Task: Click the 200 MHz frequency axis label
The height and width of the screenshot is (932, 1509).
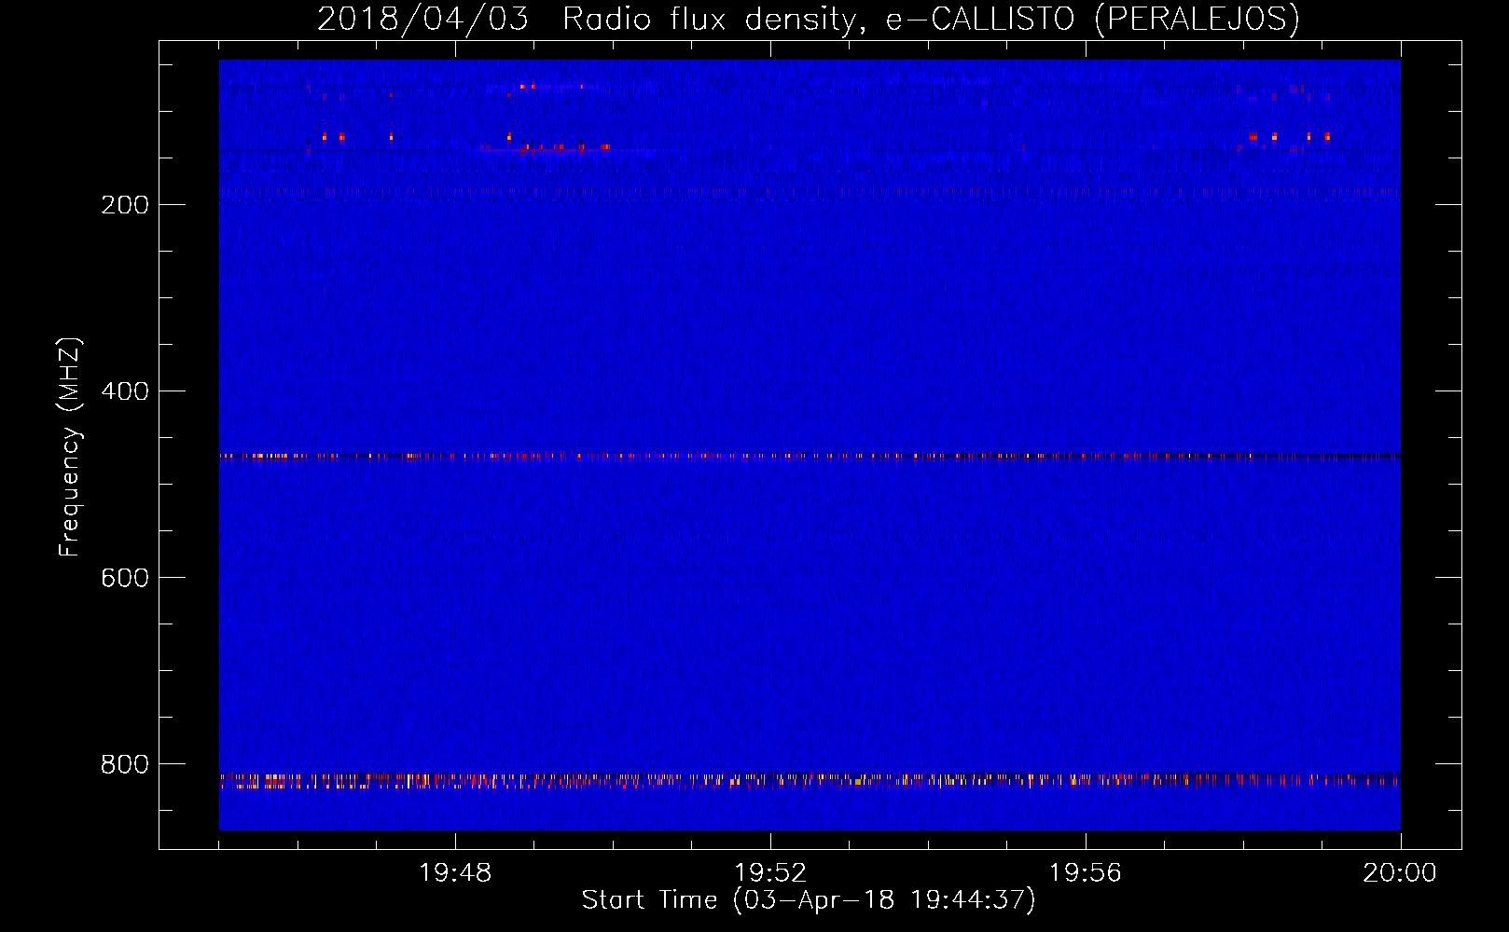Action: (125, 205)
